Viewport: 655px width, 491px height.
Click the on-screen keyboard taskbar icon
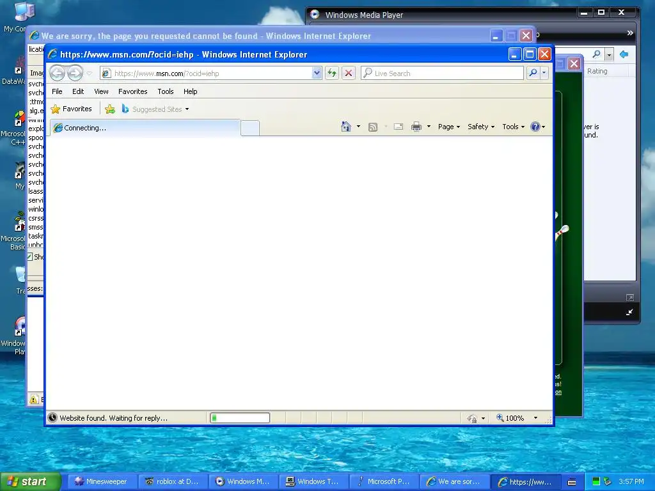tap(572, 482)
